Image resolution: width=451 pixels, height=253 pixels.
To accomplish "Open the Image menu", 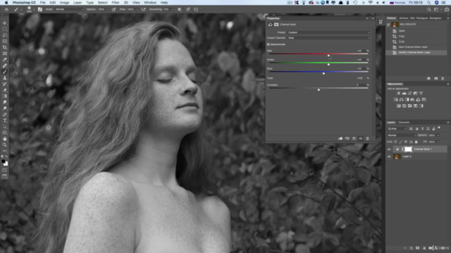I will point(64,3).
